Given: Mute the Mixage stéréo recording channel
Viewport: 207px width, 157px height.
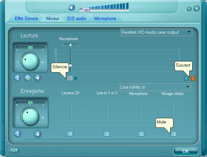Looking at the screenshot, I should pyautogui.click(x=174, y=134).
